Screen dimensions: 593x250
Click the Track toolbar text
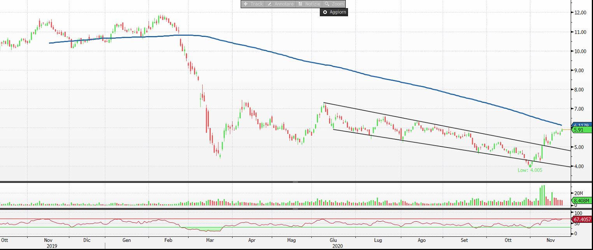click(x=256, y=4)
